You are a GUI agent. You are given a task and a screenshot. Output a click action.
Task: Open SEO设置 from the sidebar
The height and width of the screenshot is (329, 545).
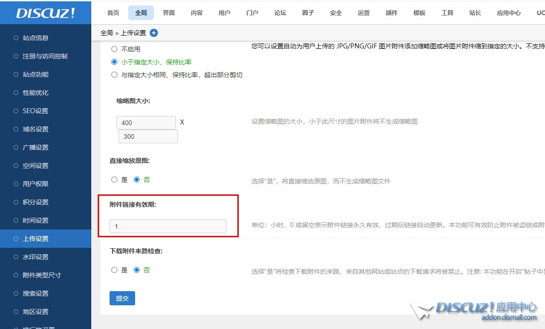click(35, 111)
